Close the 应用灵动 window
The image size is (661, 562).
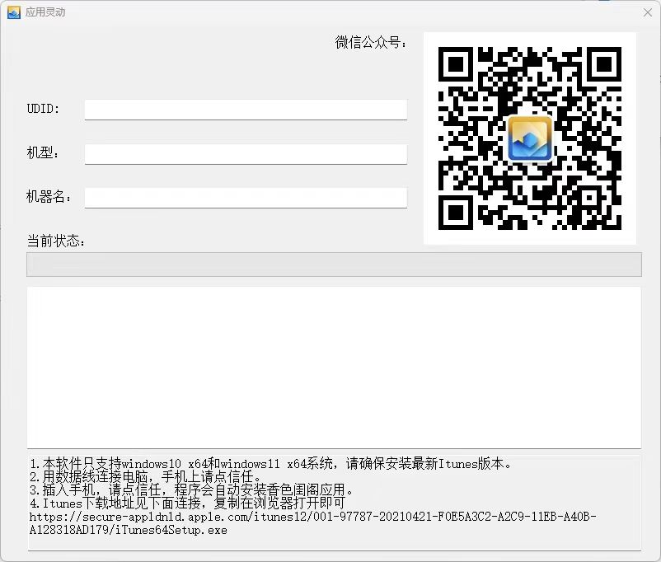click(x=647, y=12)
